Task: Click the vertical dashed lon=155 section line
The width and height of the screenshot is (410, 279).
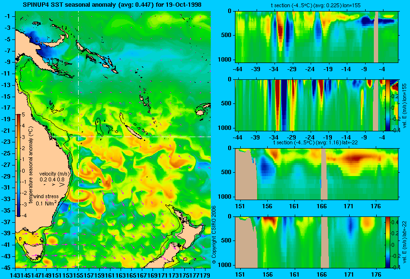Action: [x=79, y=139]
